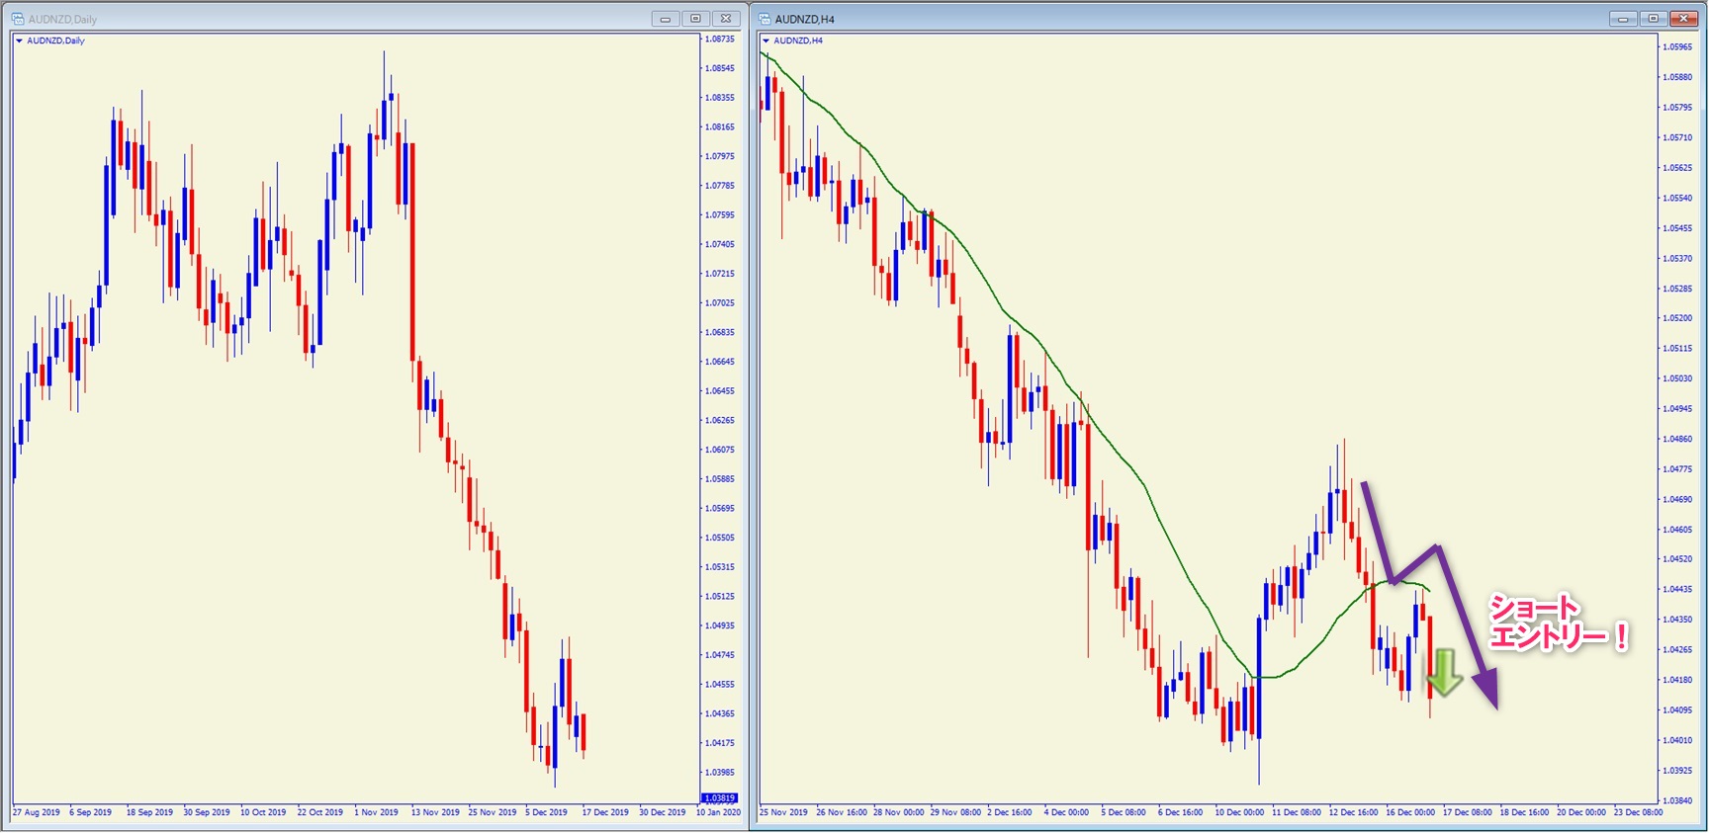Click the 10 Dec 00:00 time label
Viewport: 1709px width, 833px height.
point(1239,812)
